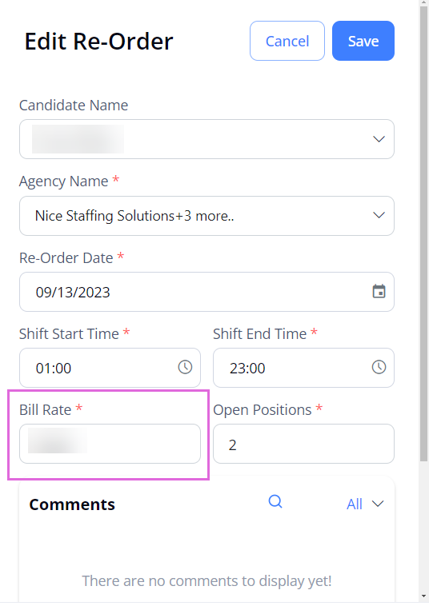Click the Comments section heading
Screen dimensions: 429x614
(x=72, y=504)
